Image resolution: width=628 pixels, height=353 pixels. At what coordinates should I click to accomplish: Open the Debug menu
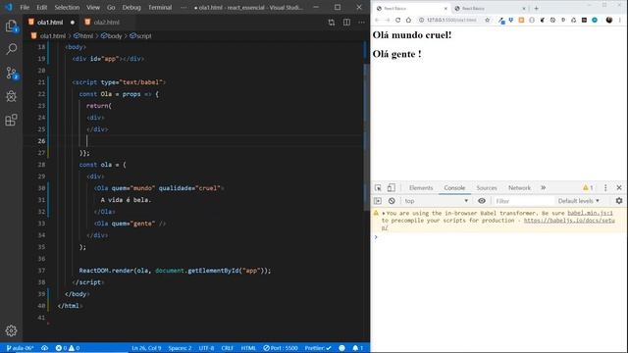point(131,8)
